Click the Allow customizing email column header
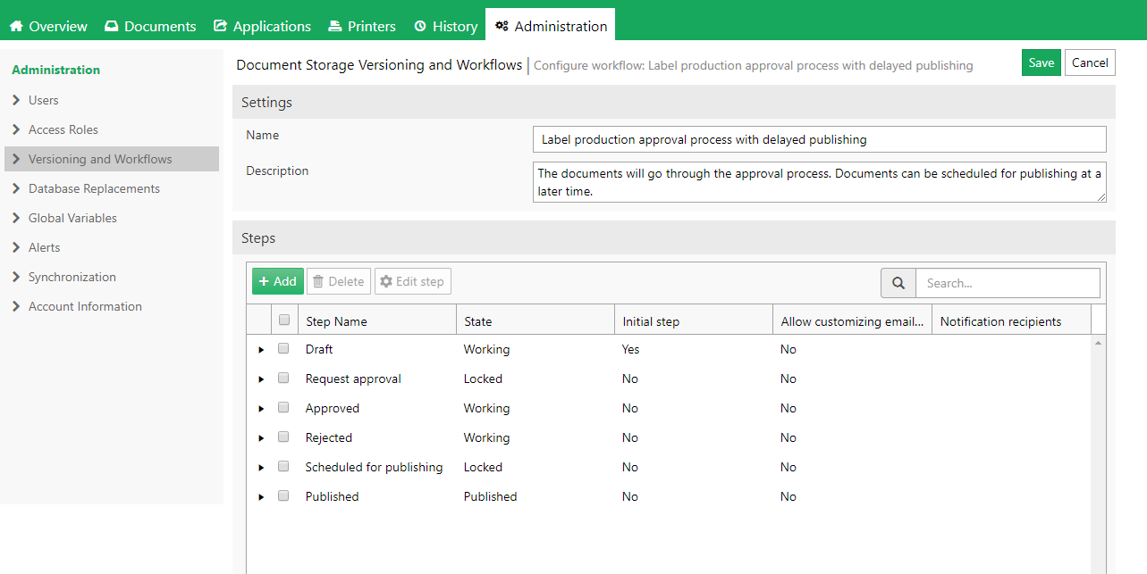This screenshot has height=574, width=1147. click(x=852, y=320)
